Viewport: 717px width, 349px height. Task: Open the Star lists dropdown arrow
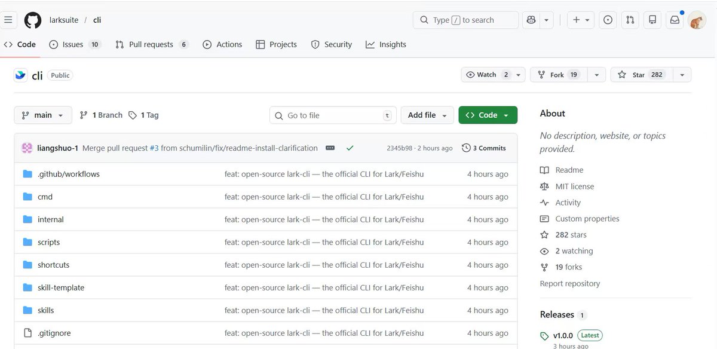(682, 75)
